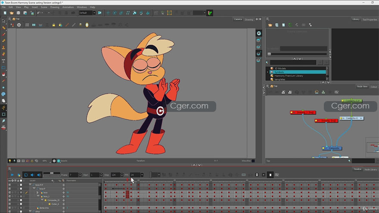This screenshot has height=213, width=379.
Task: Switch to the Tool Properties tab
Action: click(x=370, y=19)
